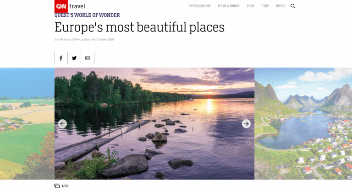The width and height of the screenshot is (352, 191).
Task: Go to the Stay section
Action: [x=265, y=6]
